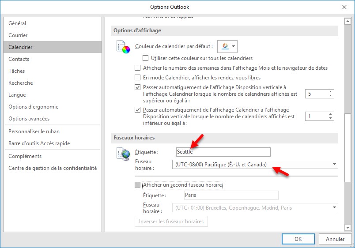This screenshot has height=248, width=355.
Task: Click into the threshold field showing 1
Action: click(x=316, y=116)
